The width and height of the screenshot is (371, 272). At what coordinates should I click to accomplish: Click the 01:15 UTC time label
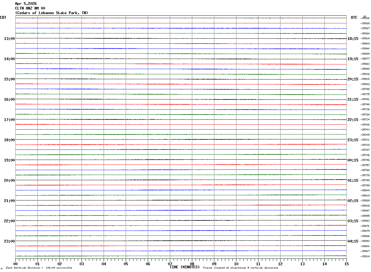[x=353, y=181]
